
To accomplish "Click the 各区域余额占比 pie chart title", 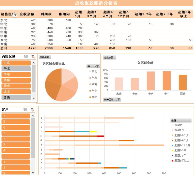I will pyautogui.click(x=54, y=64).
